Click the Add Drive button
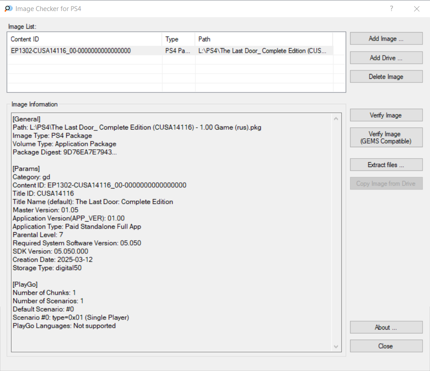430x371 pixels. (x=386, y=58)
